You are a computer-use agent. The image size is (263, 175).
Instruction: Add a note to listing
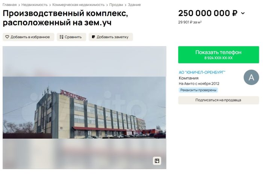pyautogui.click(x=111, y=37)
